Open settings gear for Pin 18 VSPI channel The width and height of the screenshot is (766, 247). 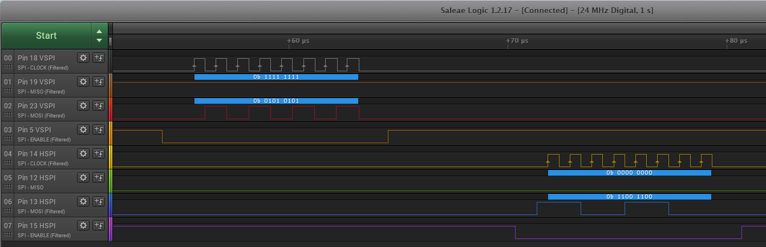[x=83, y=58]
